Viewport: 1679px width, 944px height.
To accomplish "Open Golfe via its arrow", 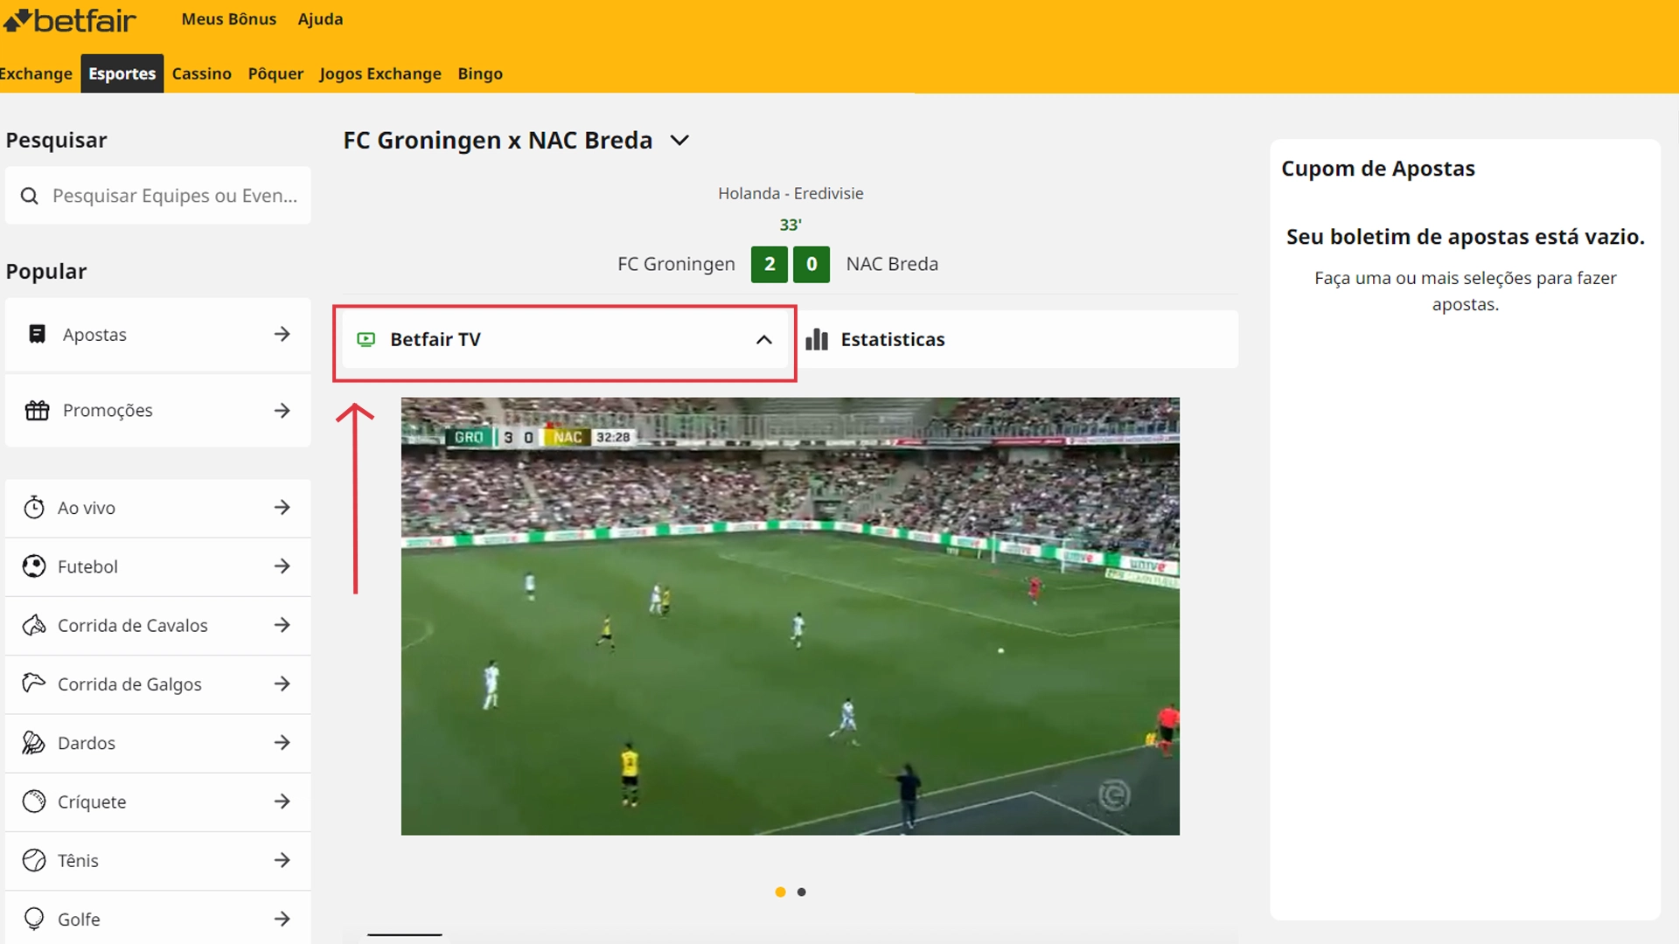I will pyautogui.click(x=282, y=919).
